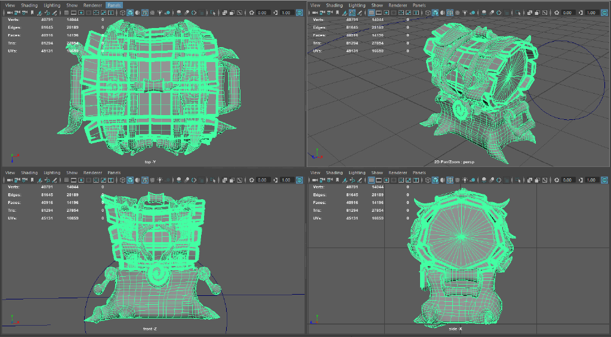
Task: Click ambient occlusion icon in persp panel
Action: click(483, 13)
